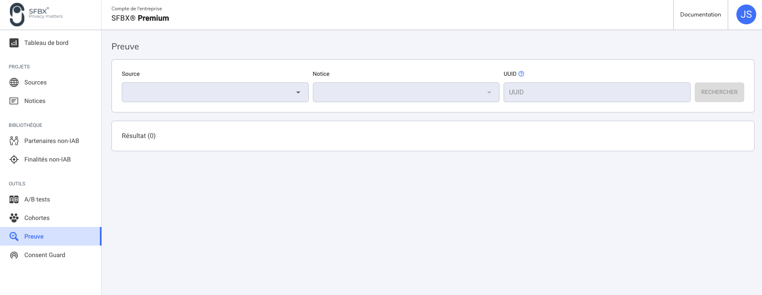Select Cohortes menu label
The image size is (762, 295).
[37, 218]
